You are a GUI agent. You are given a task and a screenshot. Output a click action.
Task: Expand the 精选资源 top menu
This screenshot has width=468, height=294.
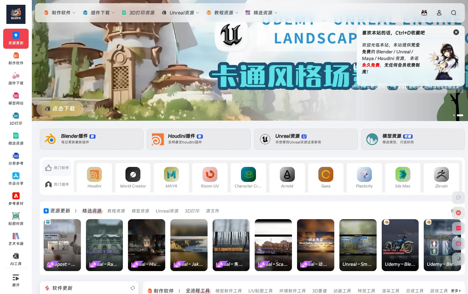pyautogui.click(x=261, y=13)
